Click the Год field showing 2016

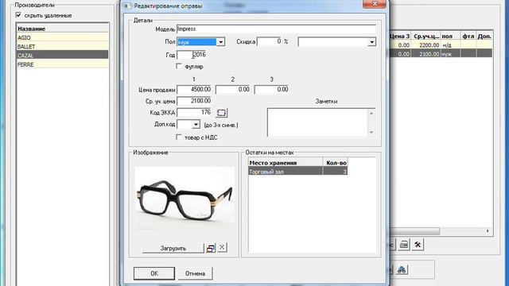click(192, 55)
